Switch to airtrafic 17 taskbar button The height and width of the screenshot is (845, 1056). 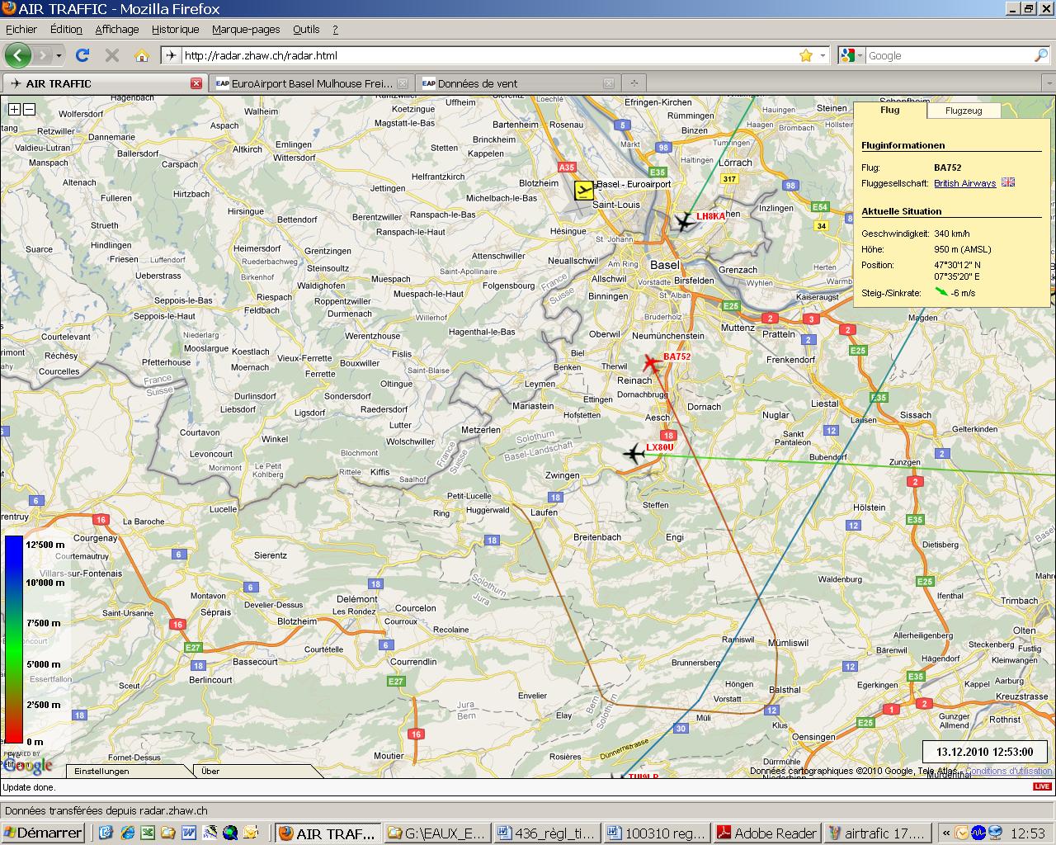click(877, 833)
